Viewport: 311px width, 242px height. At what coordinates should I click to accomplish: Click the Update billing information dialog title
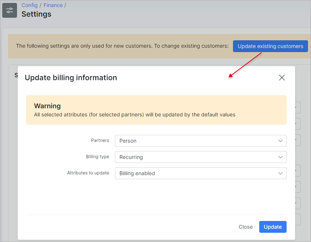point(71,78)
